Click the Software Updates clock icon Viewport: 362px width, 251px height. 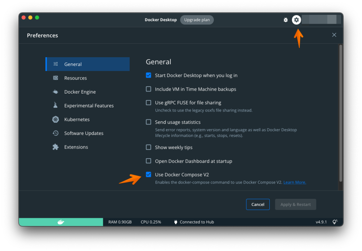56,133
